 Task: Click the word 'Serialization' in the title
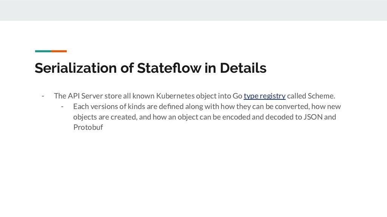(76, 68)
